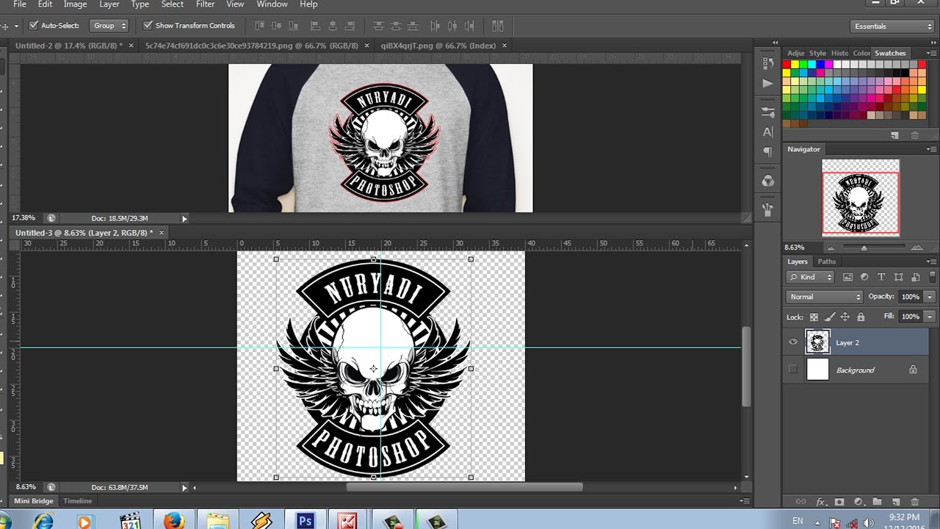Open the Normal blending mode dropdown

tap(825, 297)
